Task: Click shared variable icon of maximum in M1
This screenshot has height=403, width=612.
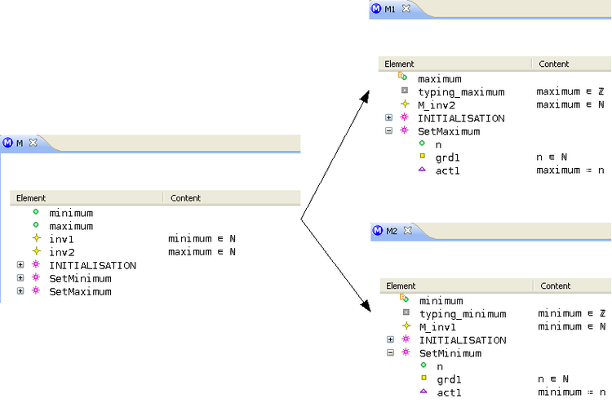Action: point(403,77)
